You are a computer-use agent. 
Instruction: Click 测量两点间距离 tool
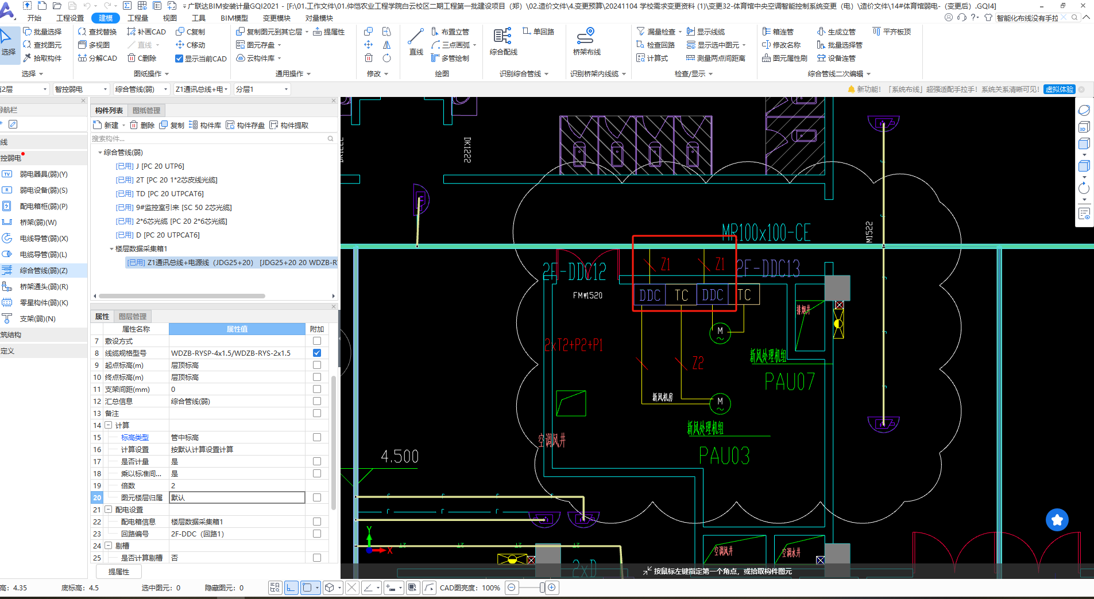[716, 58]
